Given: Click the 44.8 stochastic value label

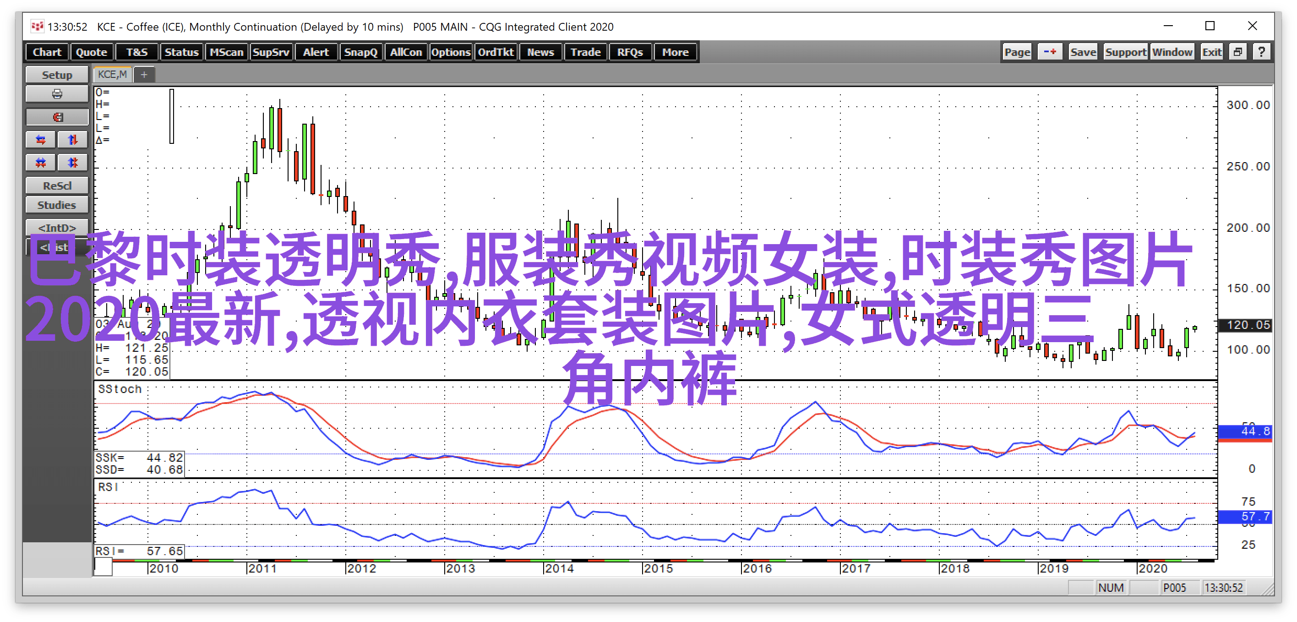Looking at the screenshot, I should pos(1245,431).
